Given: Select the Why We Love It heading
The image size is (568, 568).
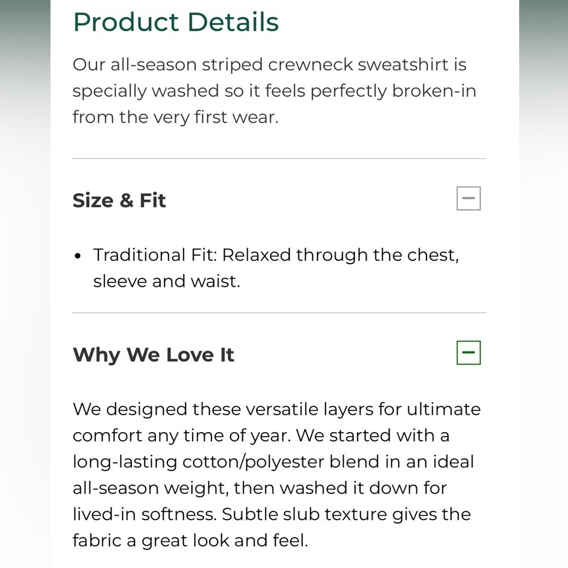Looking at the screenshot, I should [x=153, y=355].
